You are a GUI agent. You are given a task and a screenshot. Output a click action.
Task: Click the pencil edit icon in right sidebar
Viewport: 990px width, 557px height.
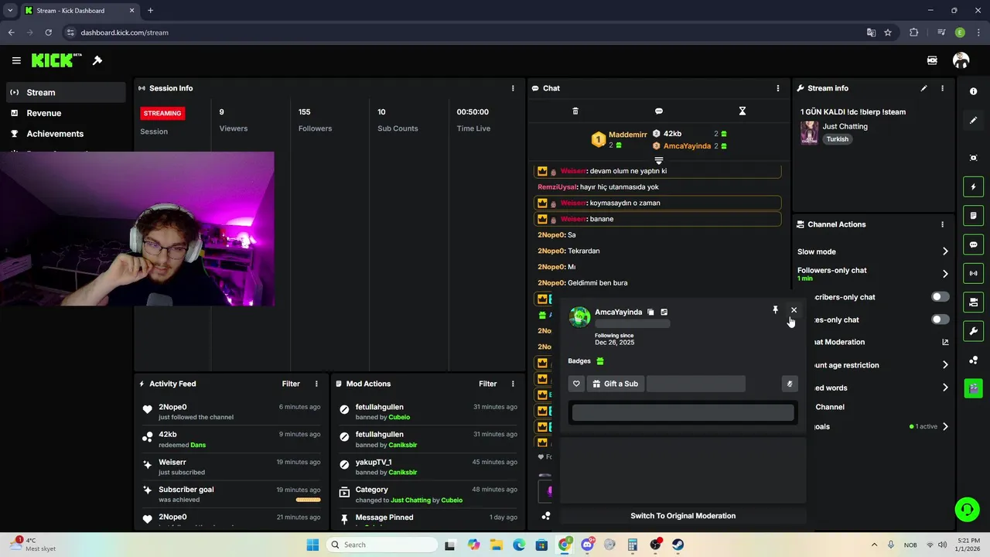(973, 121)
